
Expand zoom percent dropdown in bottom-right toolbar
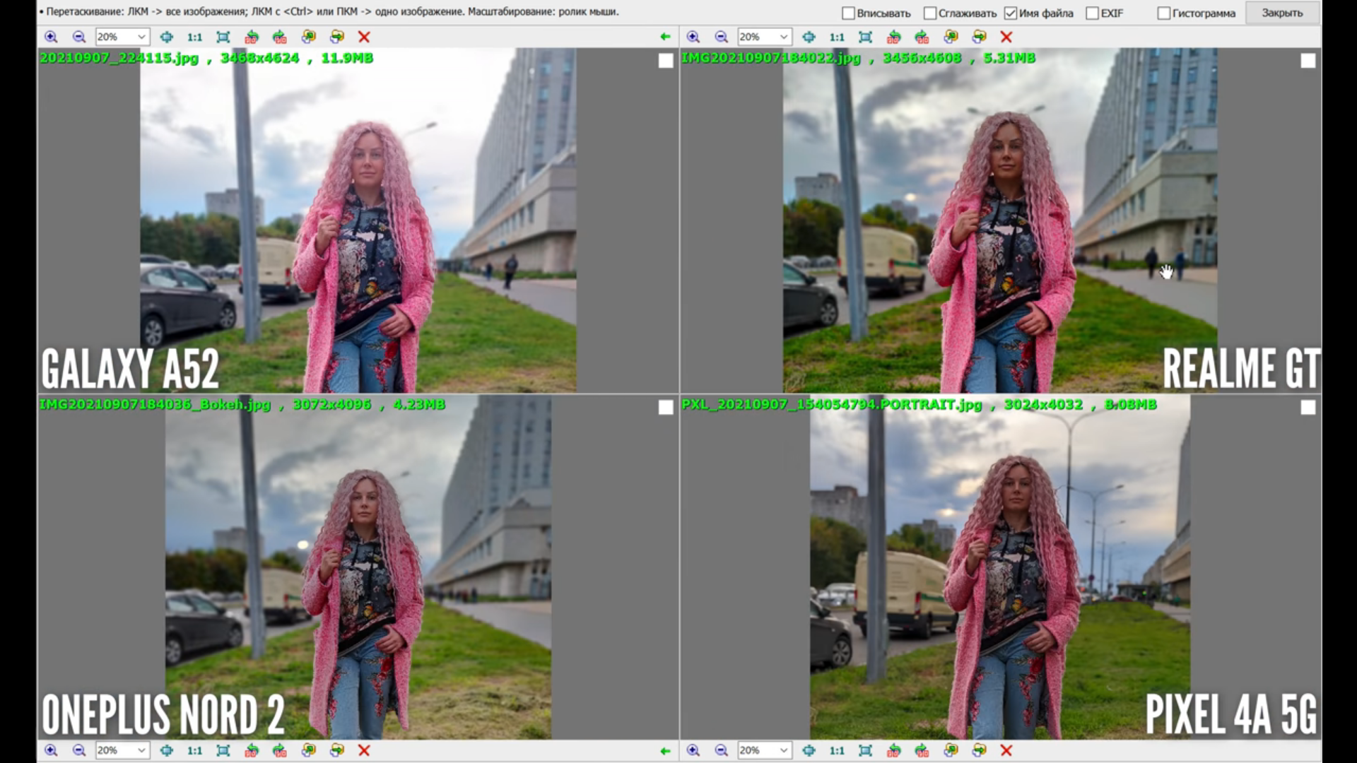[783, 750]
